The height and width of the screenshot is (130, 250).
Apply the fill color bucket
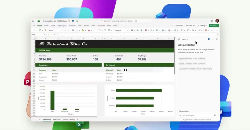pos(83,30)
